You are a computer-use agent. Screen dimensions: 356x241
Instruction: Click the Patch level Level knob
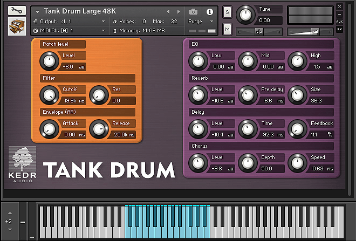(x=49, y=61)
